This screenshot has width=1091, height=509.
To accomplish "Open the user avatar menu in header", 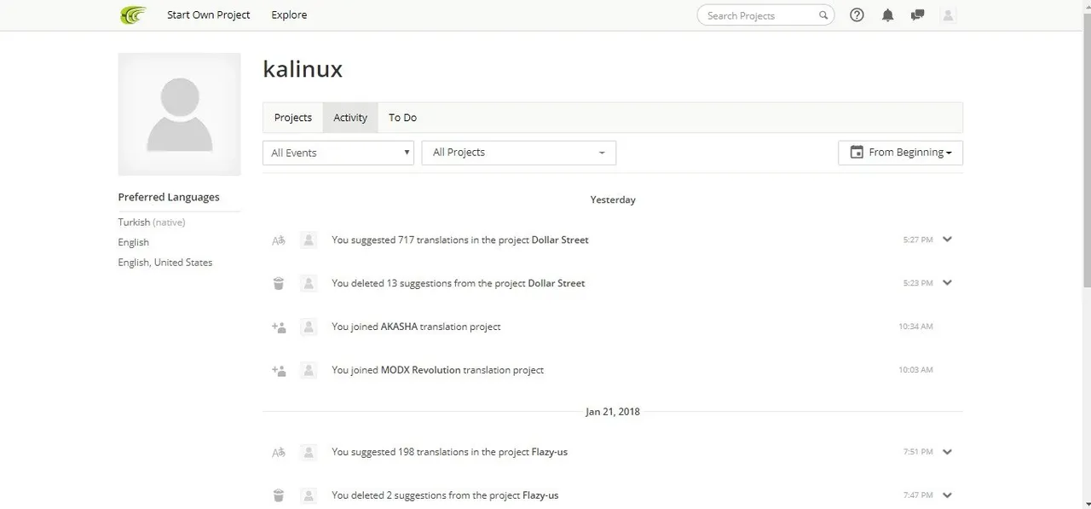I will (x=948, y=15).
